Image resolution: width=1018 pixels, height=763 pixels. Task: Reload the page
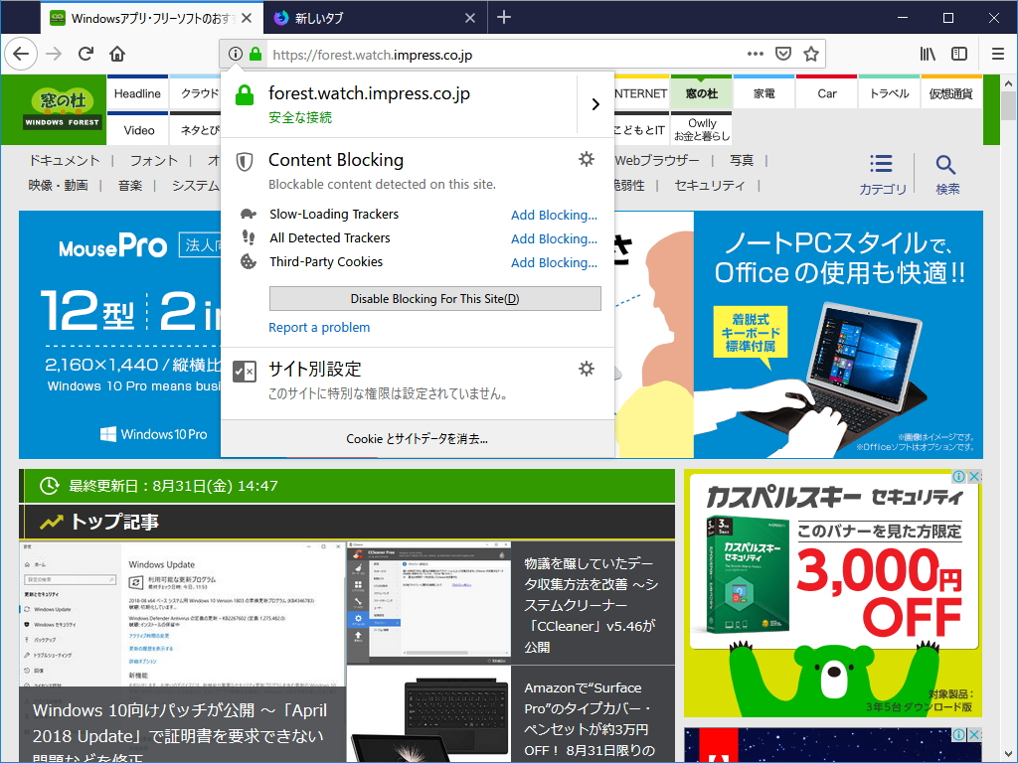tap(85, 54)
